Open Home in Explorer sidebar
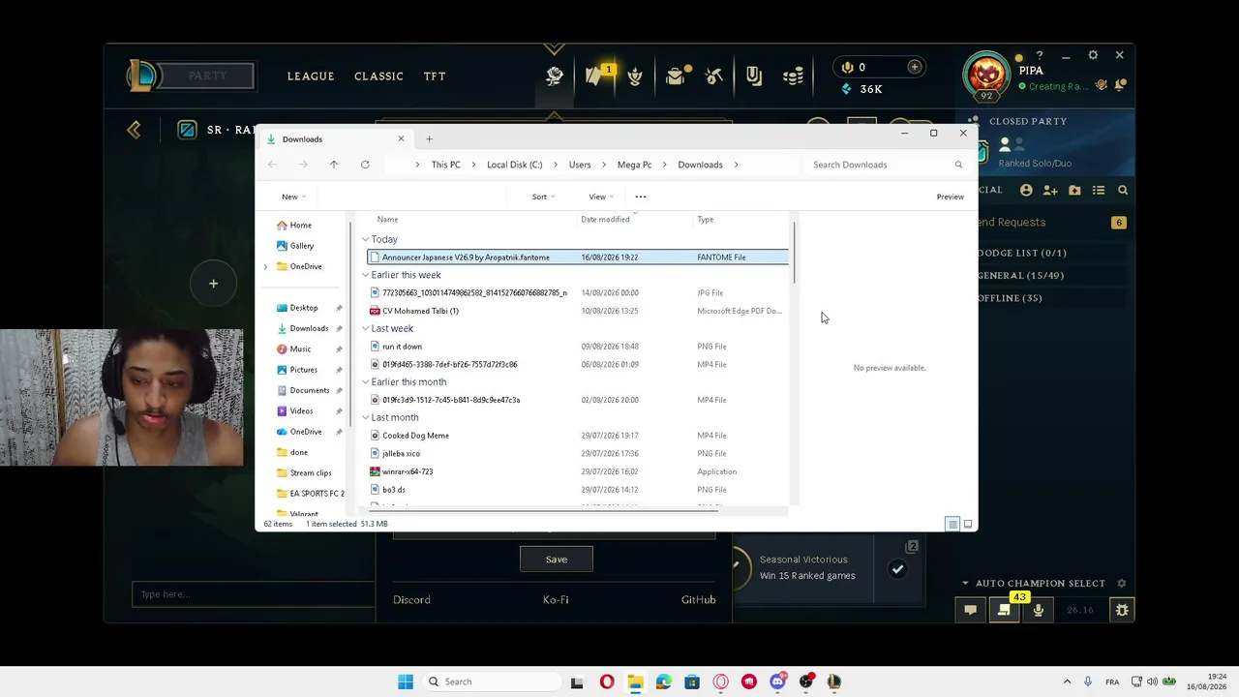This screenshot has height=697, width=1239. pyautogui.click(x=300, y=226)
